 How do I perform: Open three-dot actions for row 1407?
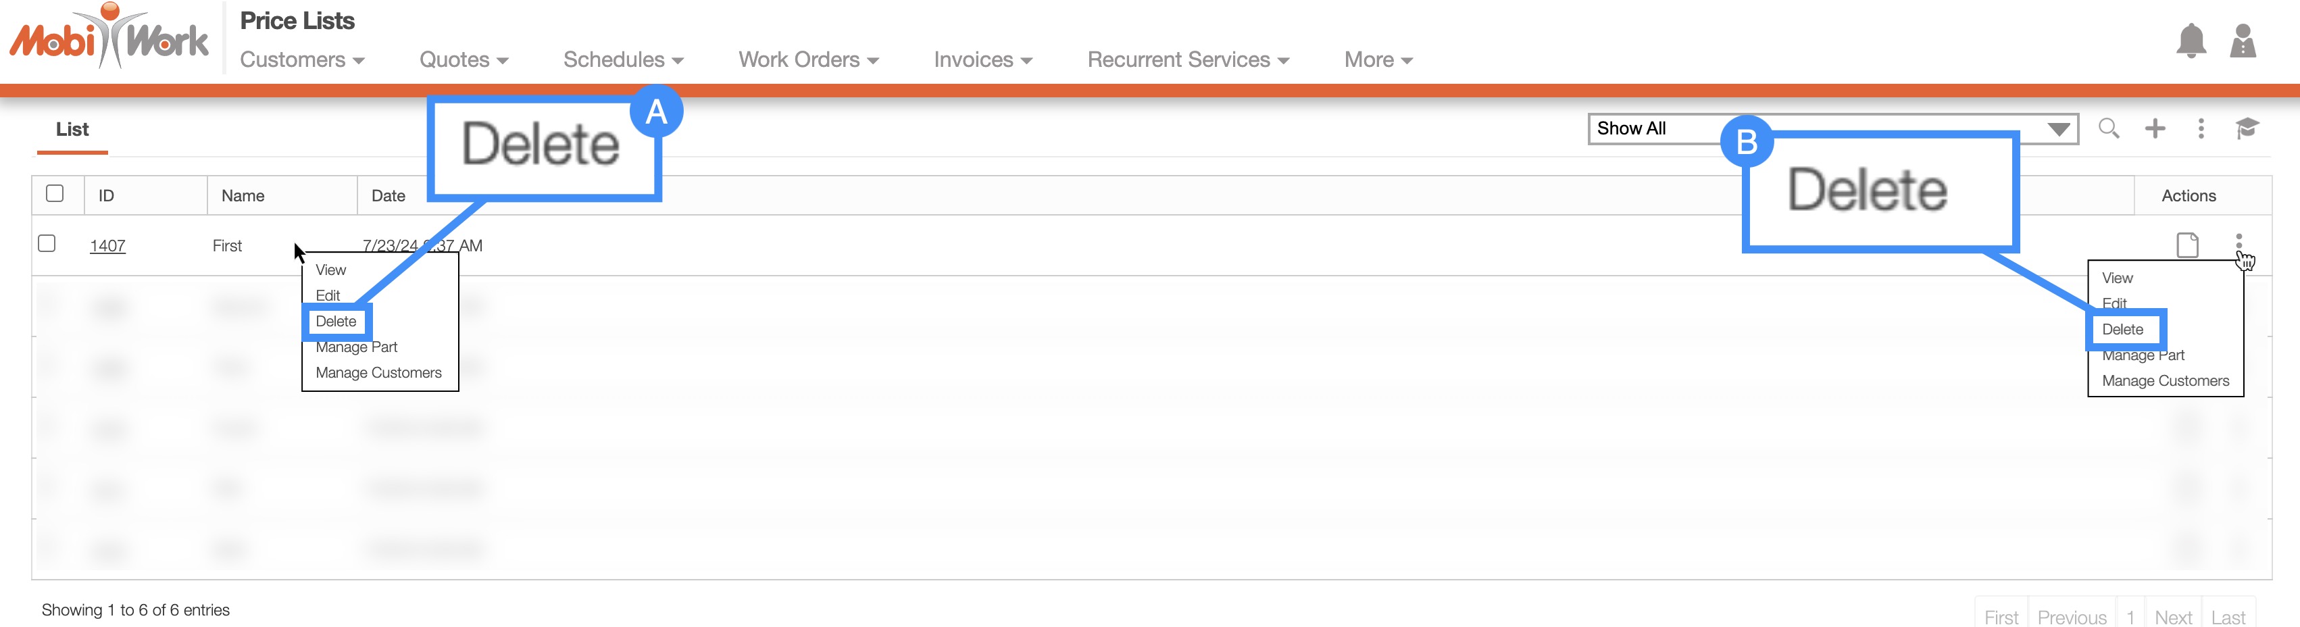point(2239,242)
